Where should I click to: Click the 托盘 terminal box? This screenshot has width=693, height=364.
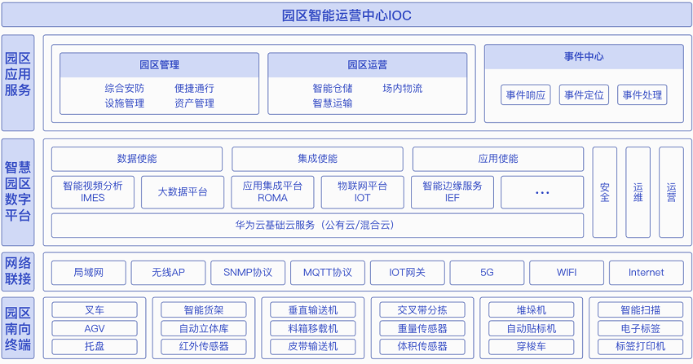(95, 346)
